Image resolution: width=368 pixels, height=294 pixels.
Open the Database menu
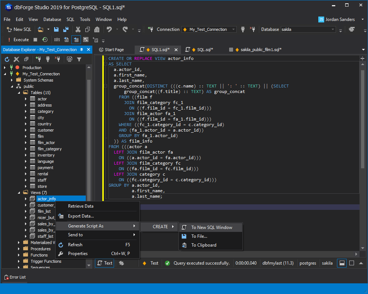click(x=52, y=19)
